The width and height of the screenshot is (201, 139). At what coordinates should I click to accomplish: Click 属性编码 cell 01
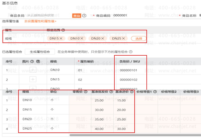click(x=95, y=70)
